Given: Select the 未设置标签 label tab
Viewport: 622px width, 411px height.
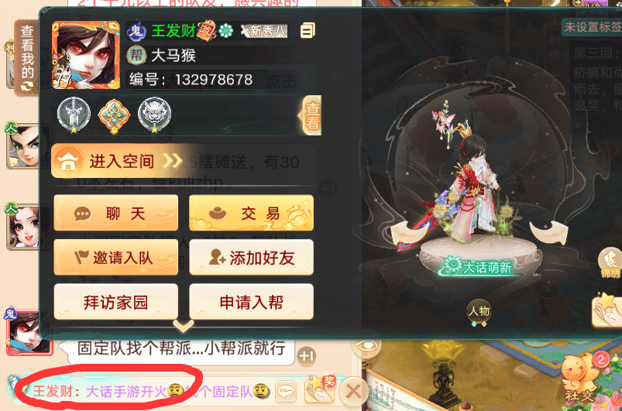Looking at the screenshot, I should pos(592,26).
